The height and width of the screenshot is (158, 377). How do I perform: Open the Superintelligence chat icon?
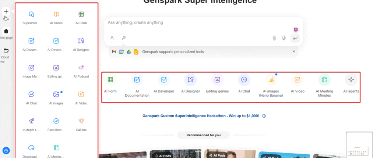[x=32, y=15]
